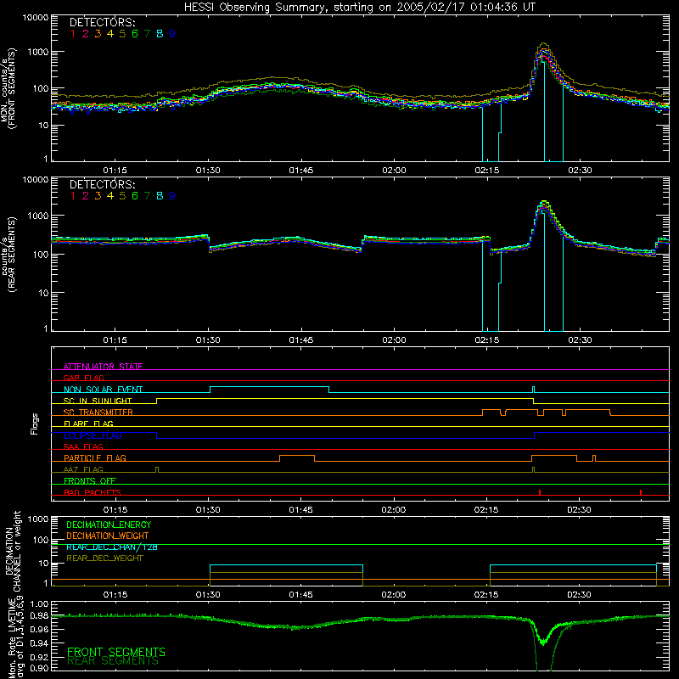Screen dimensions: 679x679
Task: Click the ECLIPSE_FLAG label
Action: (93, 435)
